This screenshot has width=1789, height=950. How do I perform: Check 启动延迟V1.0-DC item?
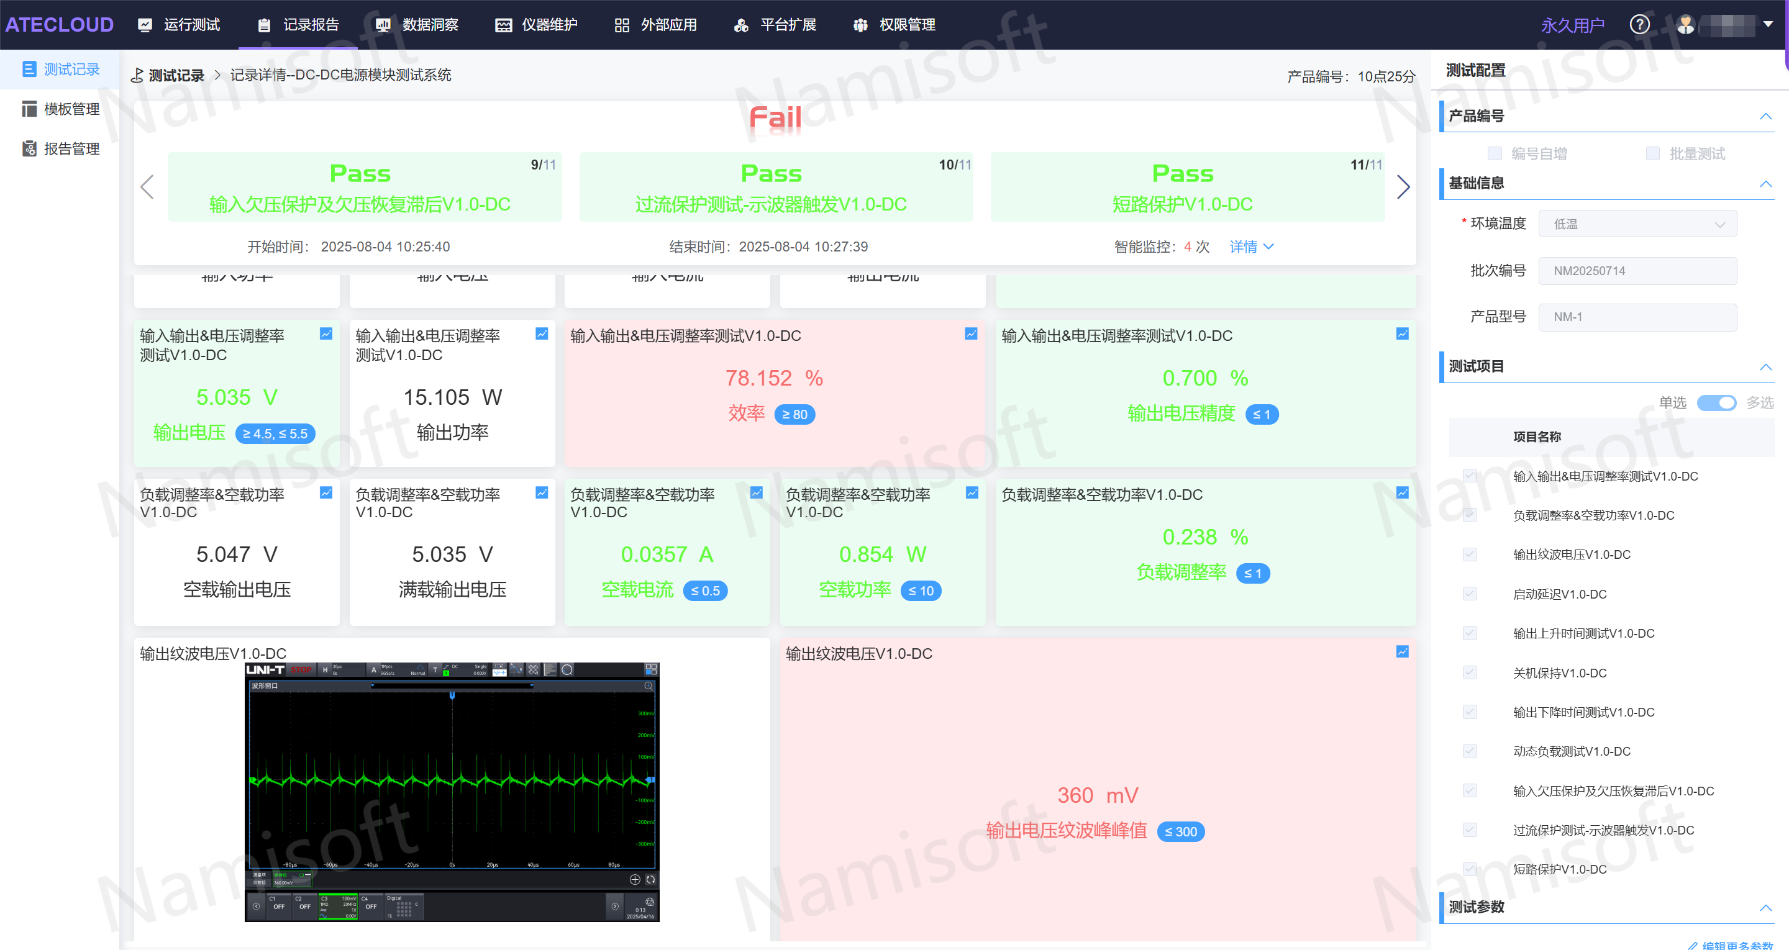1470,594
